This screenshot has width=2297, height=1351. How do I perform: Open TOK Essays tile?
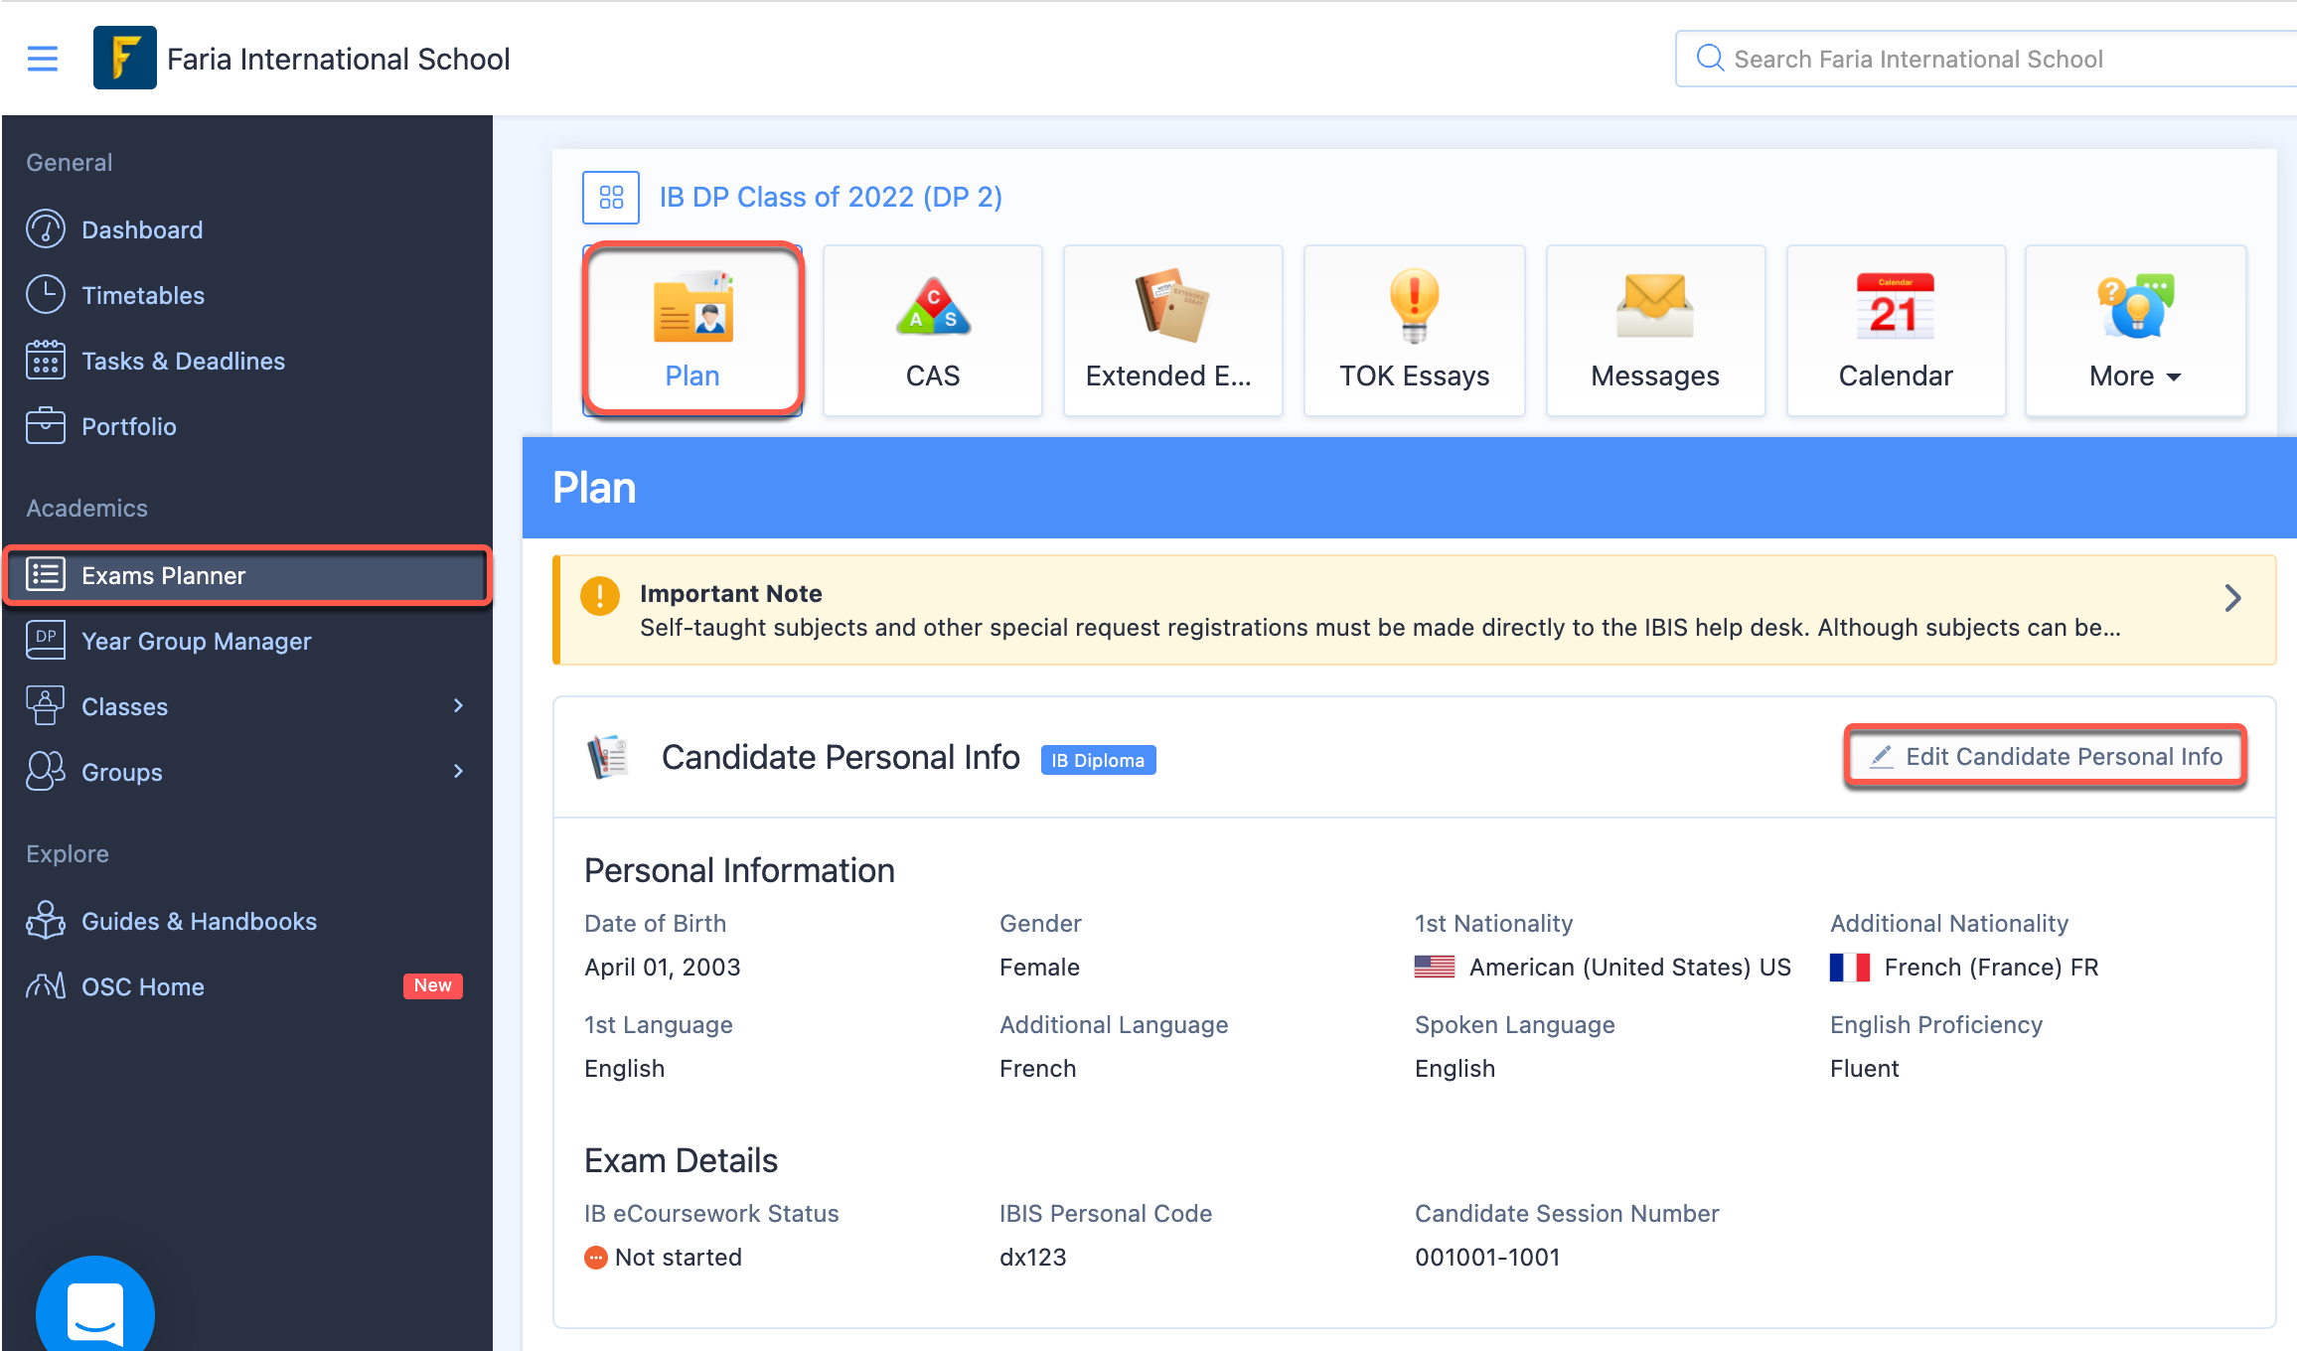[x=1414, y=330]
